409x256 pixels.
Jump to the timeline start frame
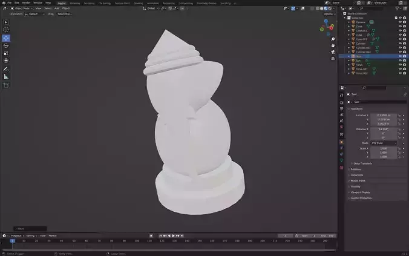(160, 235)
